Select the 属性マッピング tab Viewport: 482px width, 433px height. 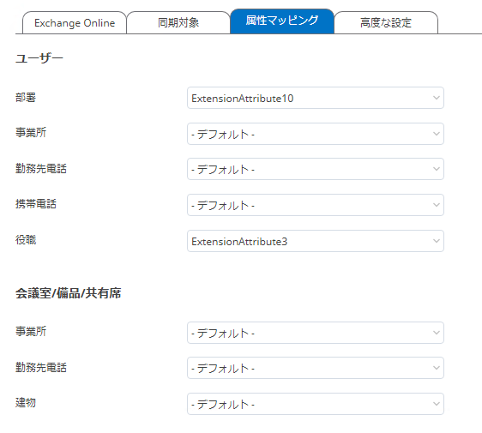pyautogui.click(x=282, y=21)
